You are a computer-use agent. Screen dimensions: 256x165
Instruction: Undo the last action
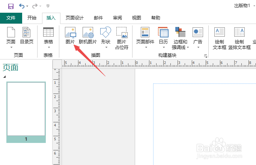pyautogui.click(x=21, y=6)
